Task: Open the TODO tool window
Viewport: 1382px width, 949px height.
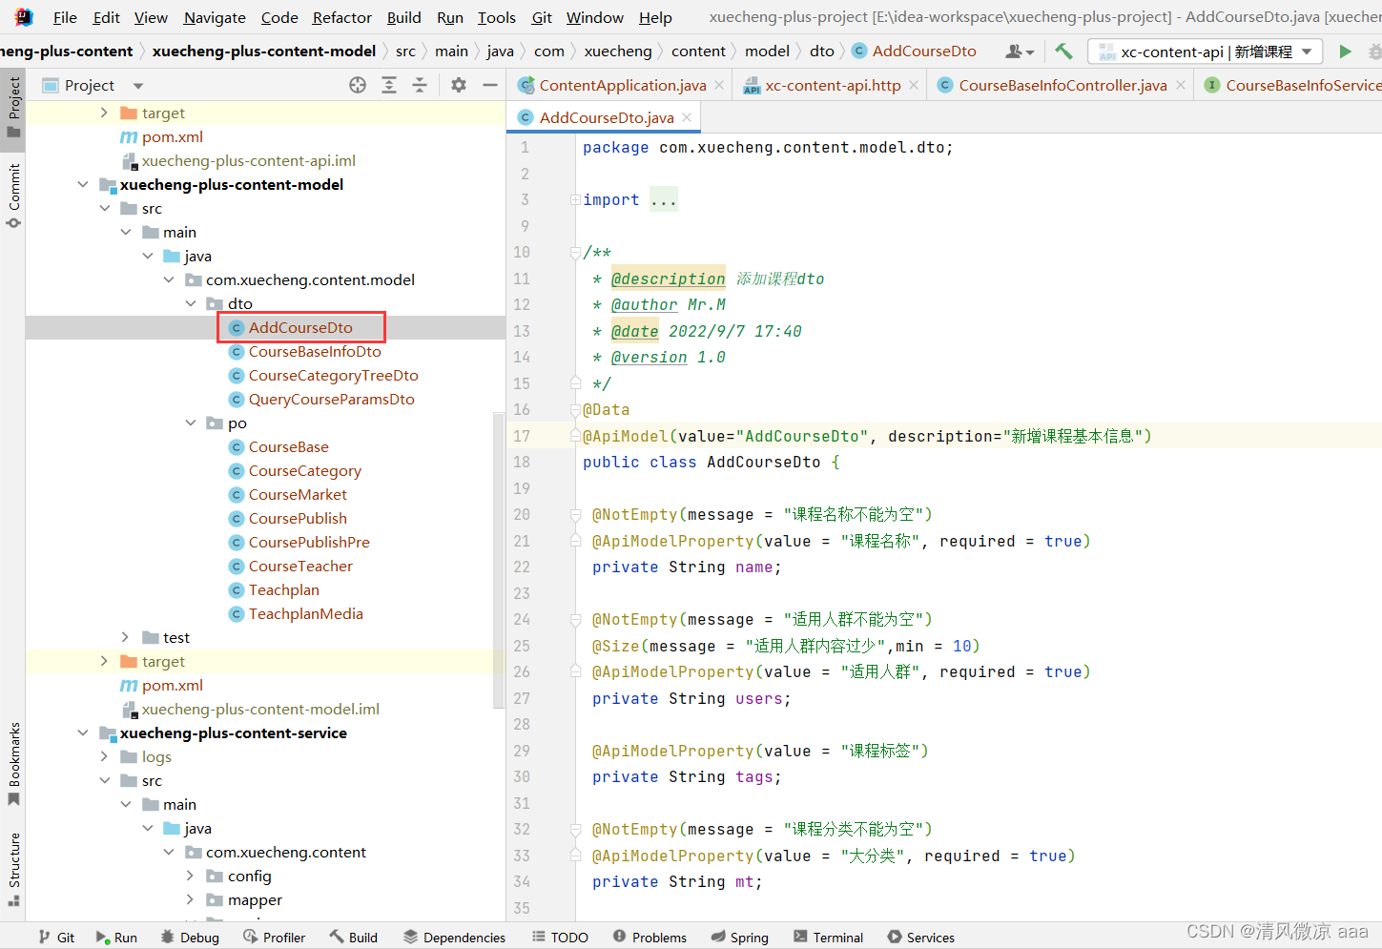Action: click(x=560, y=938)
